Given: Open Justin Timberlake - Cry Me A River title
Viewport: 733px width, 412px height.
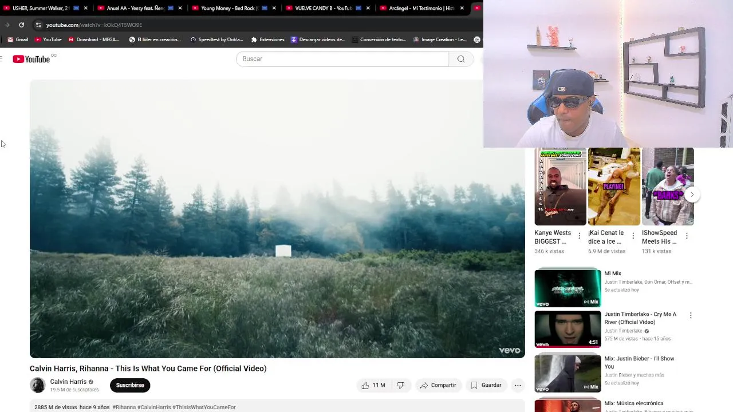Looking at the screenshot, I should click(640, 318).
